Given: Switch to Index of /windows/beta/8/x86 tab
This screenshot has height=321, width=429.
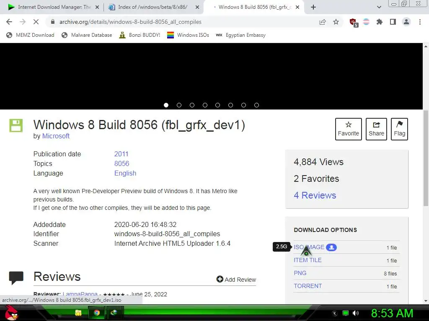Looking at the screenshot, I should [152, 7].
